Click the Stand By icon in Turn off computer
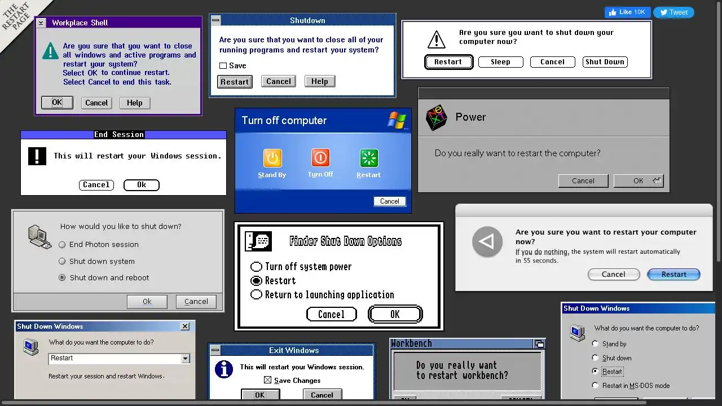 point(272,158)
